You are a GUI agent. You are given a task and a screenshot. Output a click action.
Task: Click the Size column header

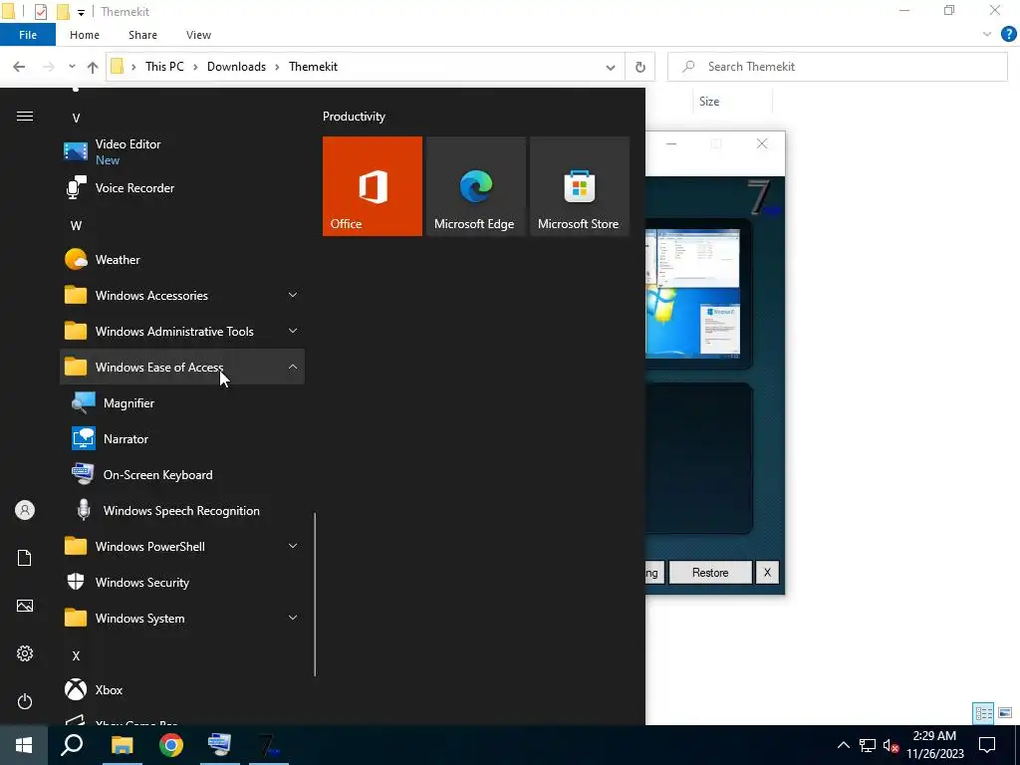[709, 102]
